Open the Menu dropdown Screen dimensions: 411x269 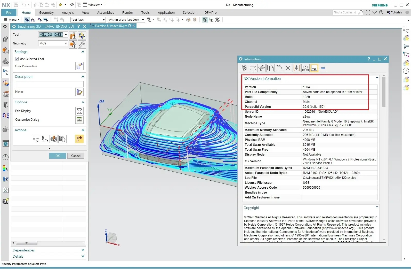12,20
